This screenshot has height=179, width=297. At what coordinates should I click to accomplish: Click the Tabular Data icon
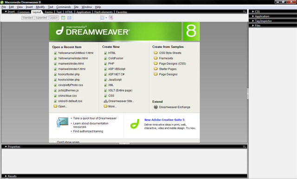pyautogui.click(x=111, y=18)
